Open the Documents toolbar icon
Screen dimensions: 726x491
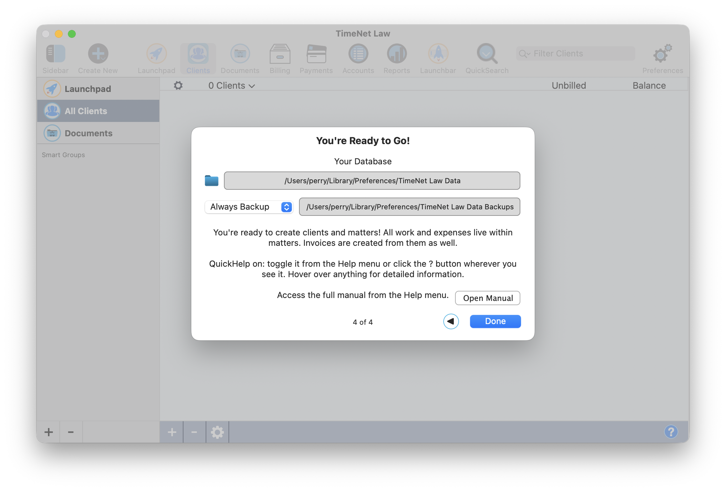click(x=240, y=54)
